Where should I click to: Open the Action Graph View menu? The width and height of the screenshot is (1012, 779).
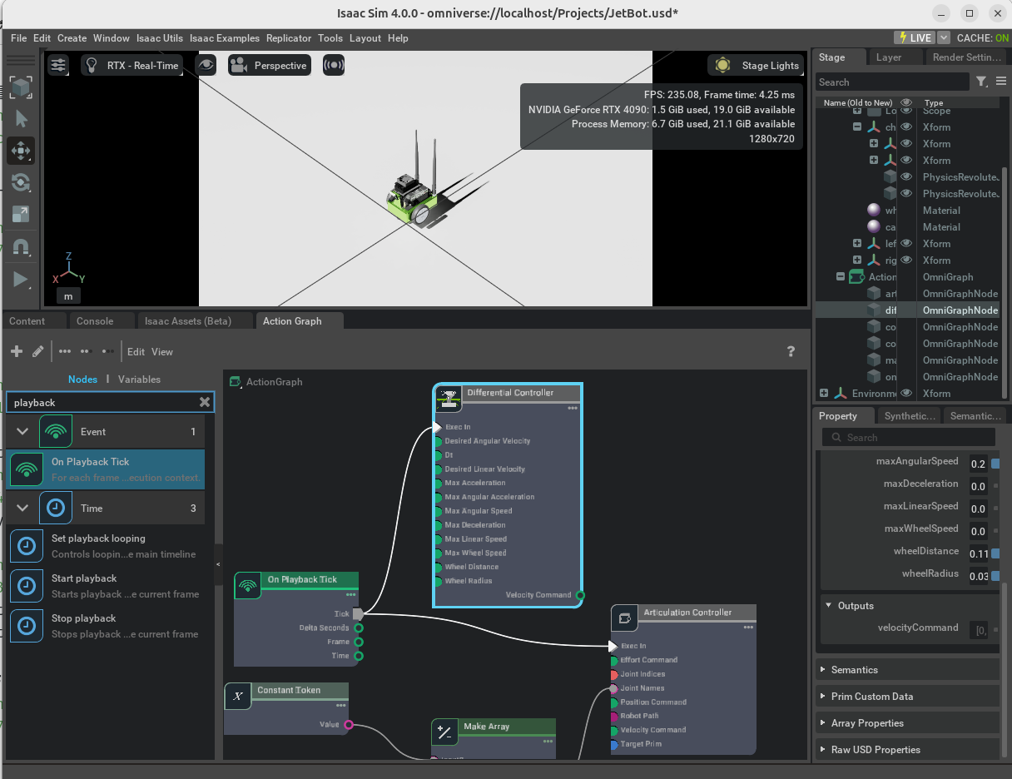click(162, 351)
